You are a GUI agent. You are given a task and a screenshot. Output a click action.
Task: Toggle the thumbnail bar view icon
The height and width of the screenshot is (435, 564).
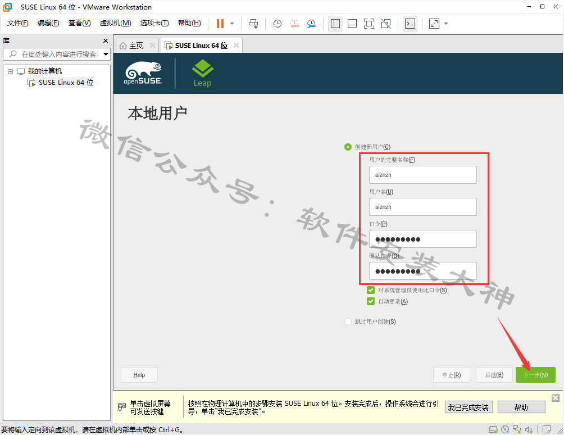click(352, 24)
